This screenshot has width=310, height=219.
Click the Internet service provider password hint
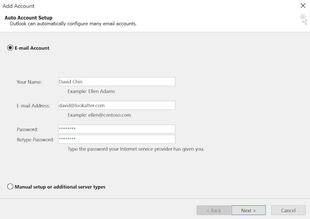136,149
